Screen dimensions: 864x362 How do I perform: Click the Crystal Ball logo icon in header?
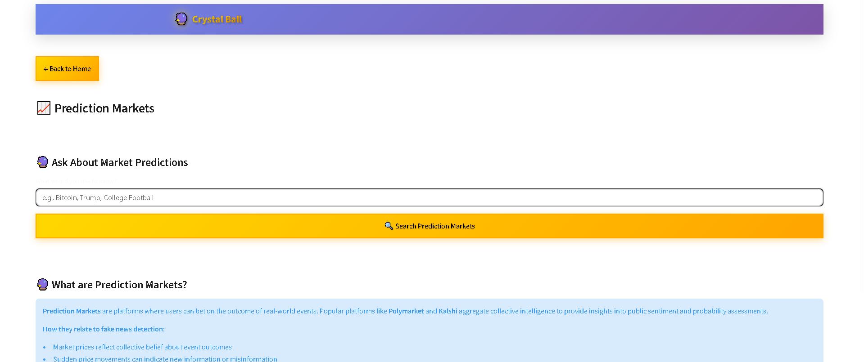(x=181, y=19)
